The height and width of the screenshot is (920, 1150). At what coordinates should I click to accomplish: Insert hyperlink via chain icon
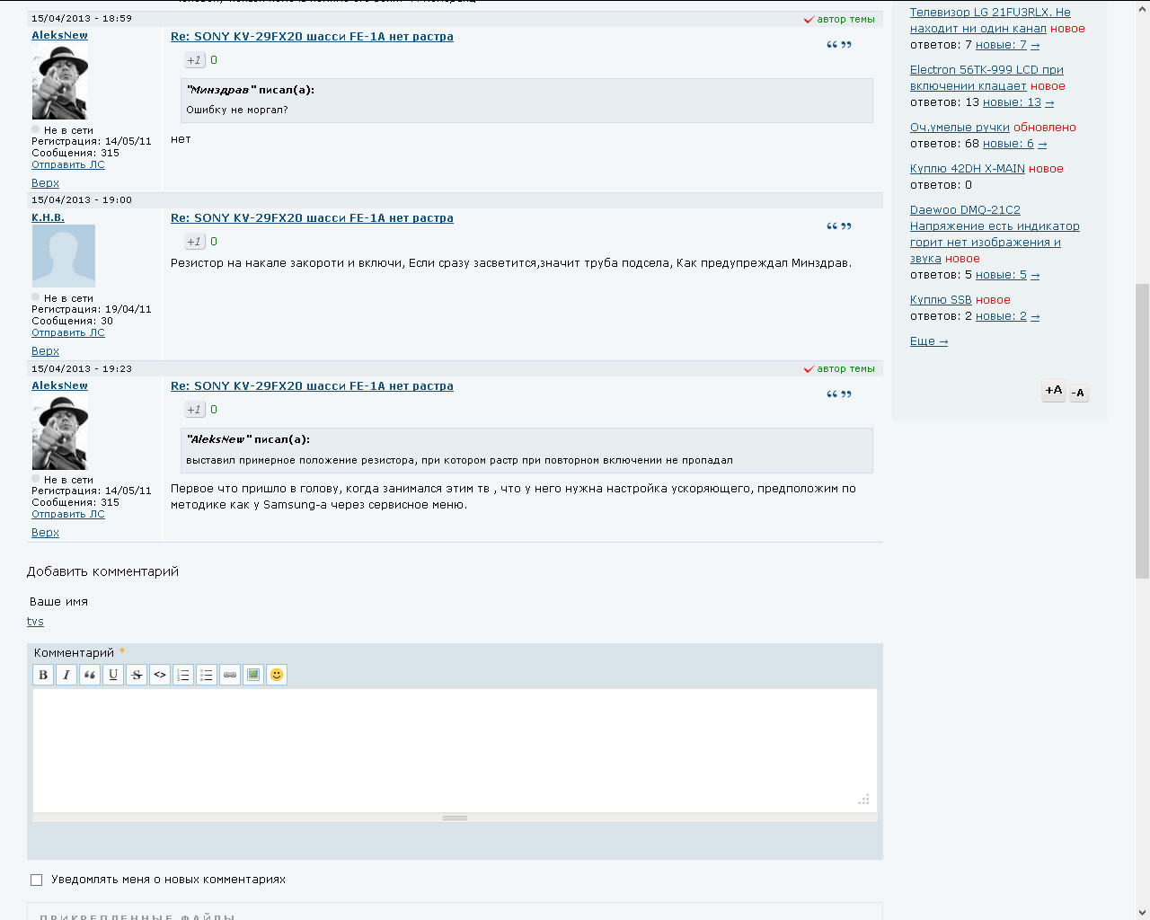pyautogui.click(x=230, y=675)
